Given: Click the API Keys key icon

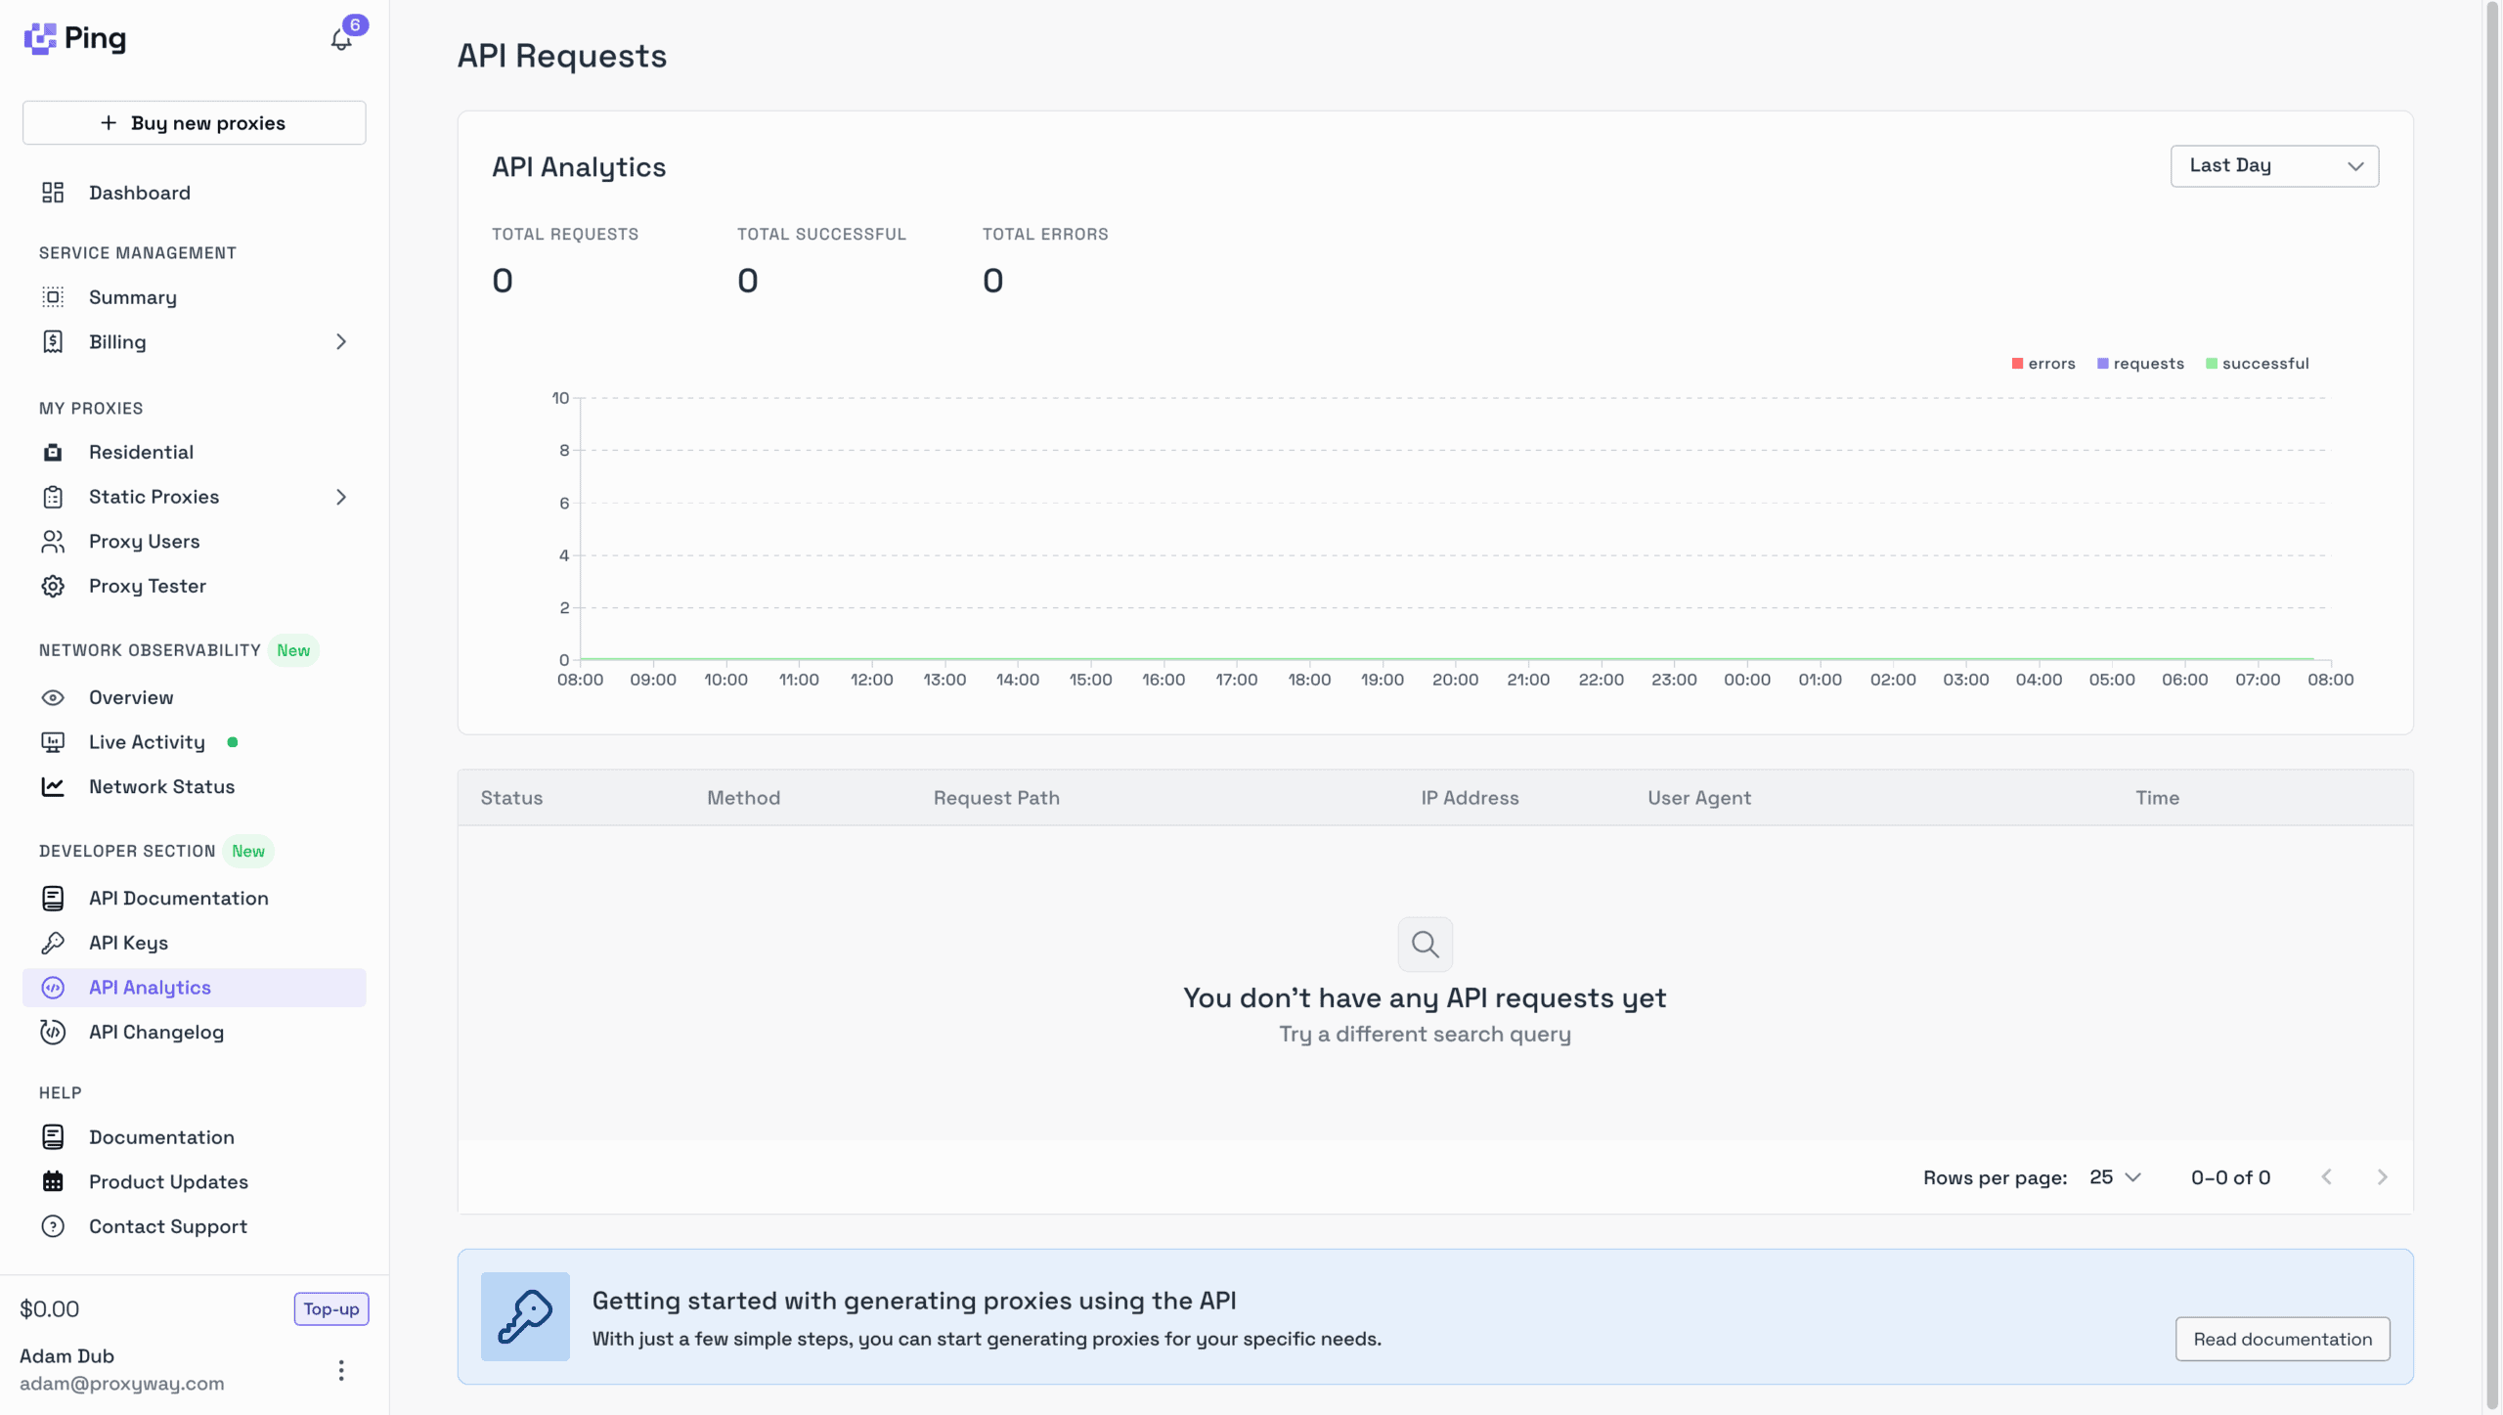Looking at the screenshot, I should tap(53, 943).
